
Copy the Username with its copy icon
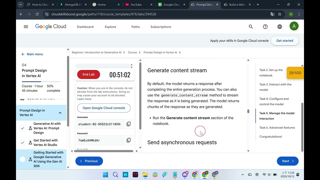(128, 124)
